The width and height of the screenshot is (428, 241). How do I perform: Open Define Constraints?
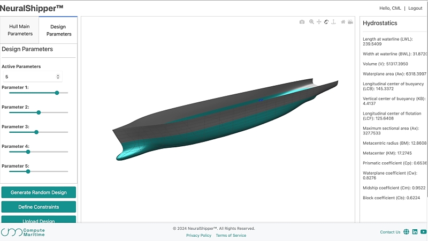tap(39, 207)
